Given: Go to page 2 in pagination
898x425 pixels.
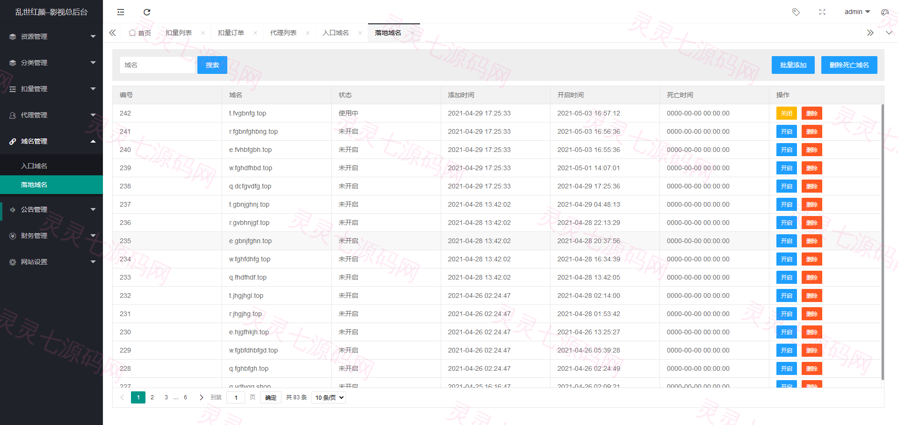Looking at the screenshot, I should (152, 397).
